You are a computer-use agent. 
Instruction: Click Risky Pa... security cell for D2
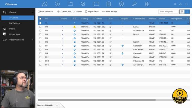[x=85, y=27]
